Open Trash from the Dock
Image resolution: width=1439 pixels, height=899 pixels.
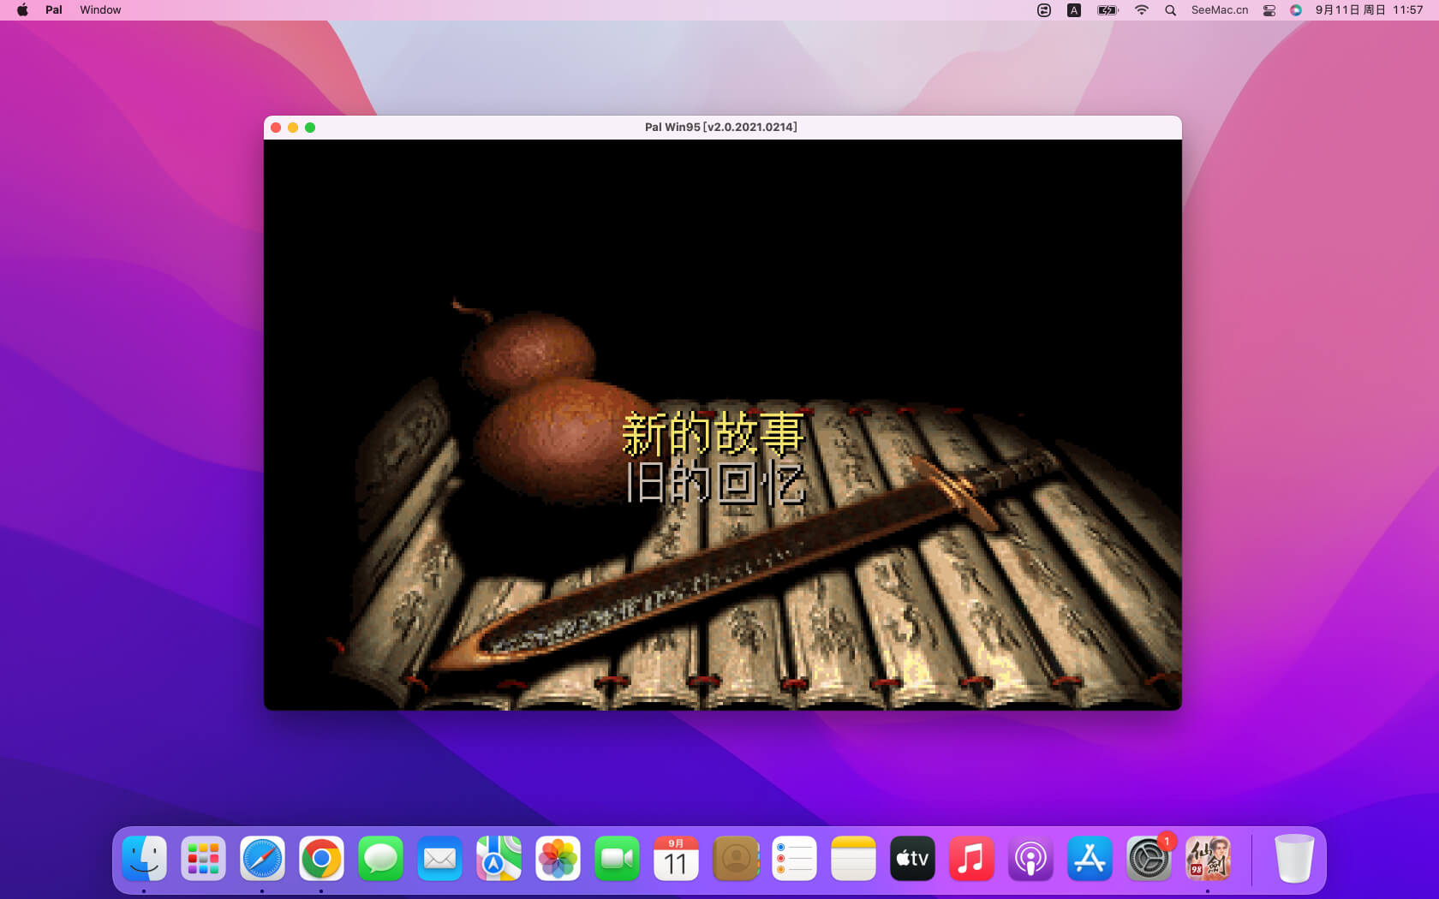coord(1293,859)
